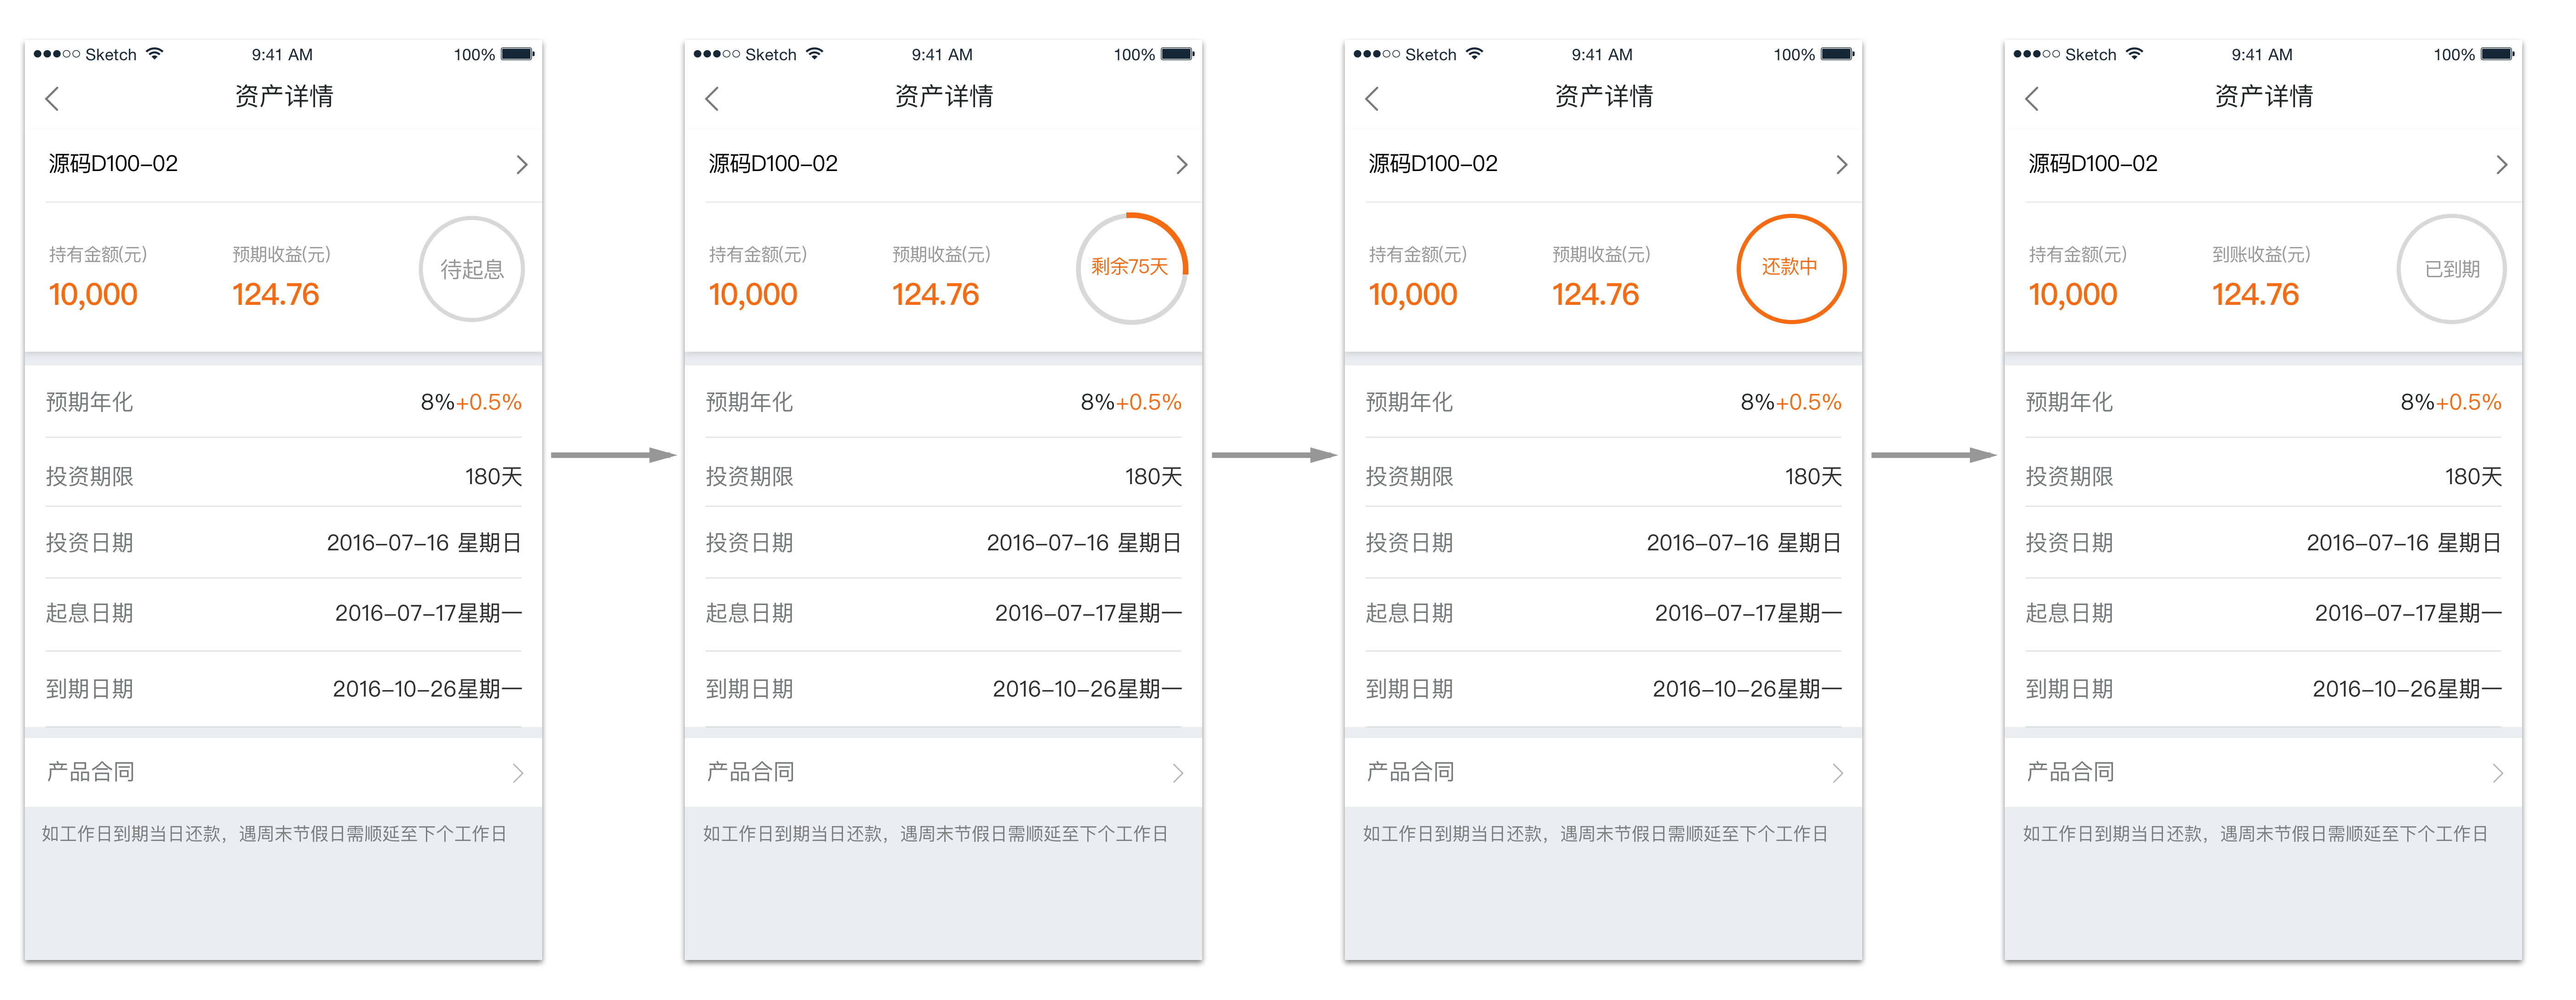
Task: Open 产品合同 chevron on the 已到期 screen
Action: point(2498,773)
